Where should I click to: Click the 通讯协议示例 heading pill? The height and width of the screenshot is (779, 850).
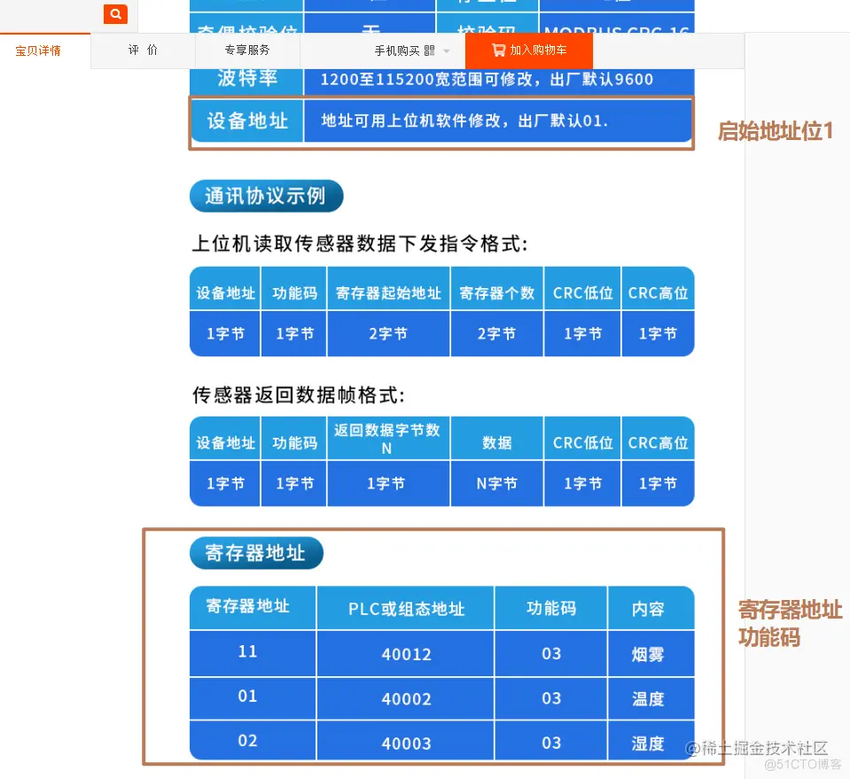[x=266, y=196]
